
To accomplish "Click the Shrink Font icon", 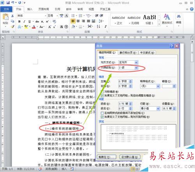I will [54, 27].
